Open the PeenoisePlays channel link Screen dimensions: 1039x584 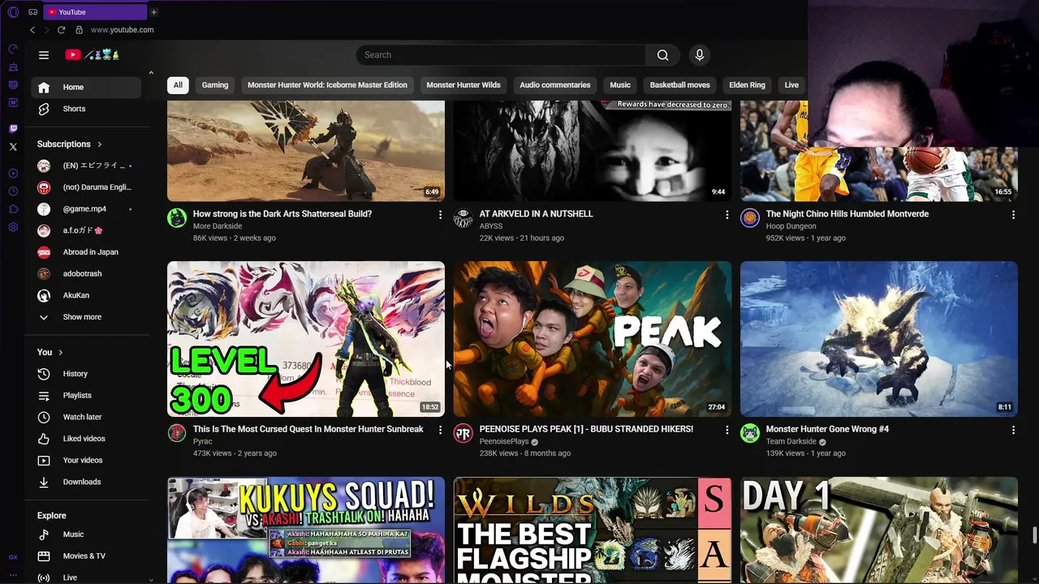point(504,441)
